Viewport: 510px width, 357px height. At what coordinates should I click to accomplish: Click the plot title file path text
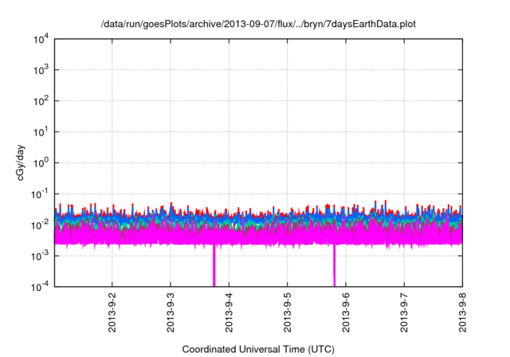click(x=258, y=24)
